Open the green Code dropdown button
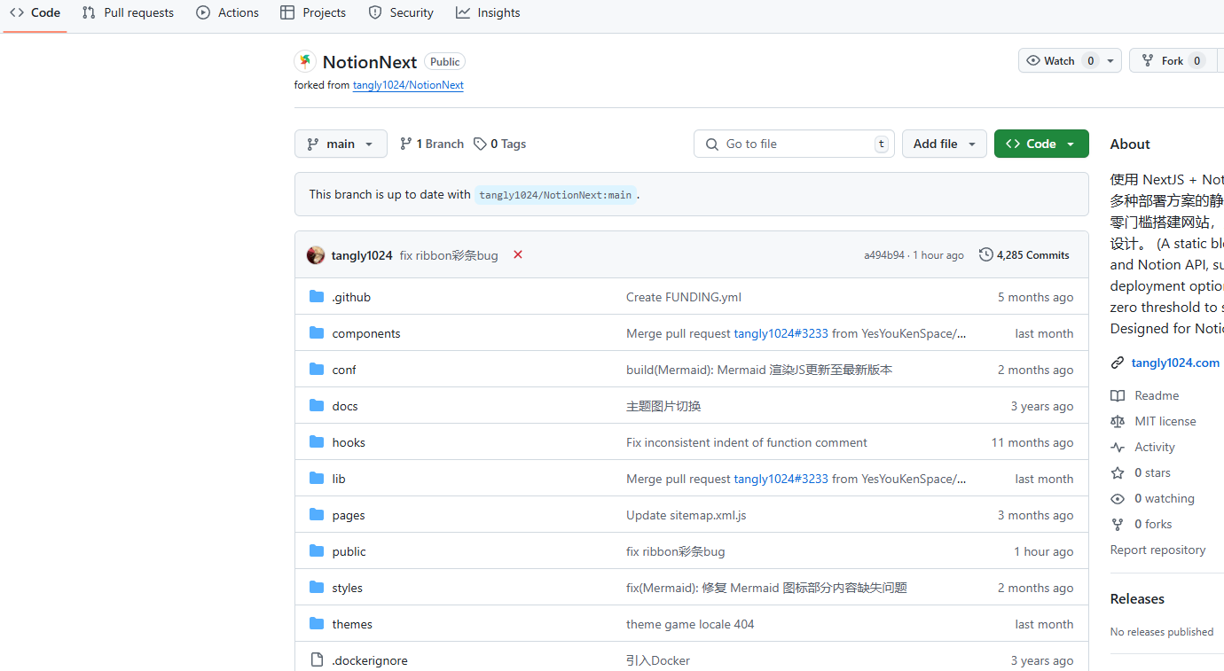1224x671 pixels. [1041, 144]
